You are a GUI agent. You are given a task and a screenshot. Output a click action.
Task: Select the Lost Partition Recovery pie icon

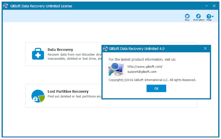pyautogui.click(x=38, y=96)
